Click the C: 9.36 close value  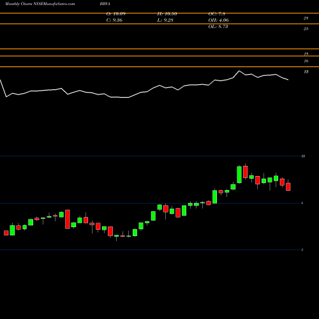point(114,20)
